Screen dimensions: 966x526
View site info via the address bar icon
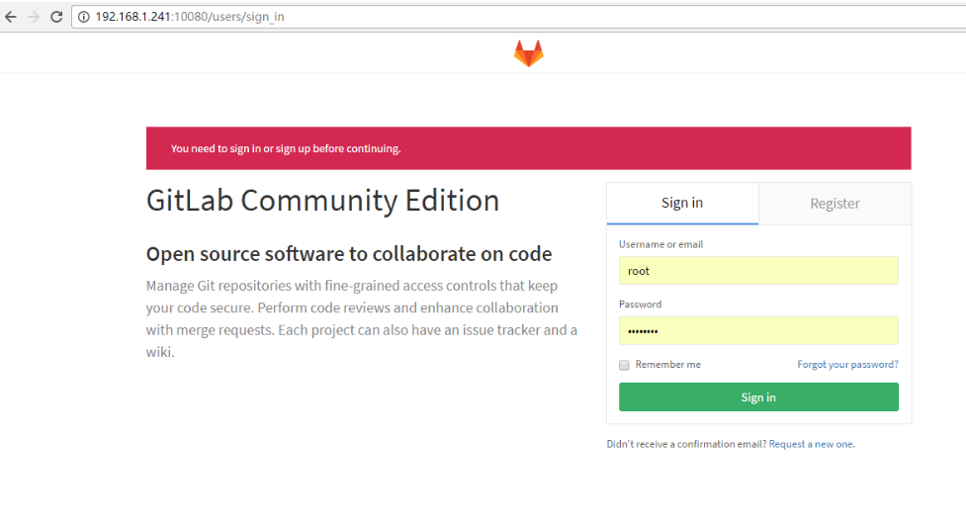pyautogui.click(x=84, y=17)
